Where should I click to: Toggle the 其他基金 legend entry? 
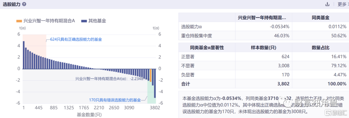coord(94,21)
